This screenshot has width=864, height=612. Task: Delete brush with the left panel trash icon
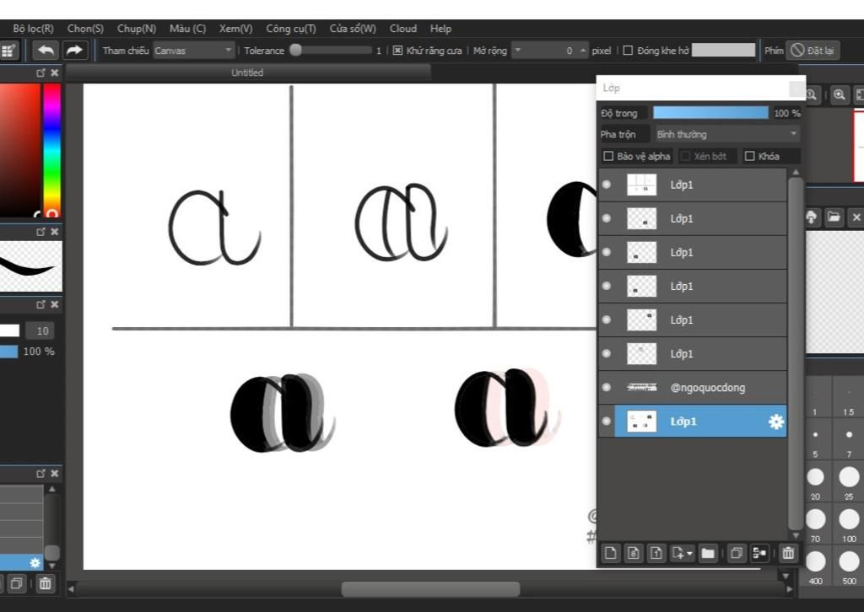[46, 583]
